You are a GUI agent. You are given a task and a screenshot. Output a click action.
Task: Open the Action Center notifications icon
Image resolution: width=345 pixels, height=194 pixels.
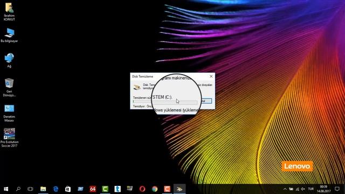(337, 189)
